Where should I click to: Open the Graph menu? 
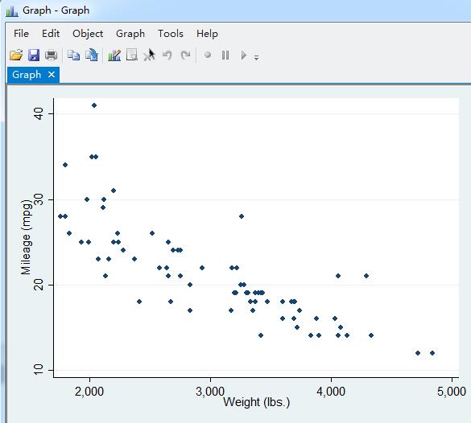coord(130,34)
